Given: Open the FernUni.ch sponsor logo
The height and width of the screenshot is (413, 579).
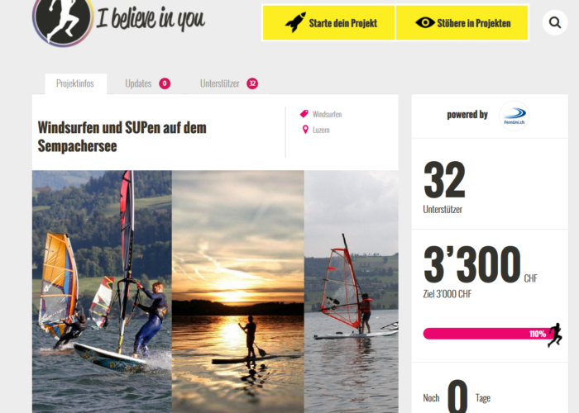Looking at the screenshot, I should coord(514,116).
